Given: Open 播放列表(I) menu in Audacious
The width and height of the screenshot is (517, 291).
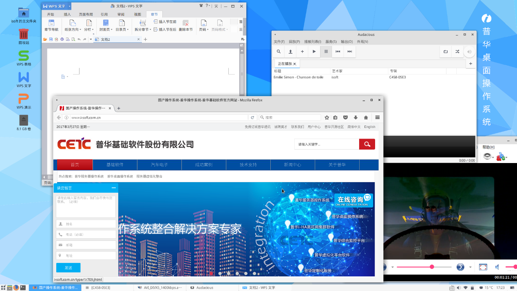Looking at the screenshot, I should tap(313, 42).
